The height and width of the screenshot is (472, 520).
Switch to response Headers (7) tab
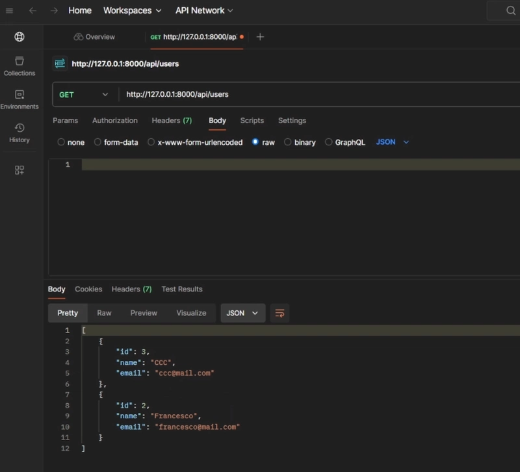[x=132, y=289]
